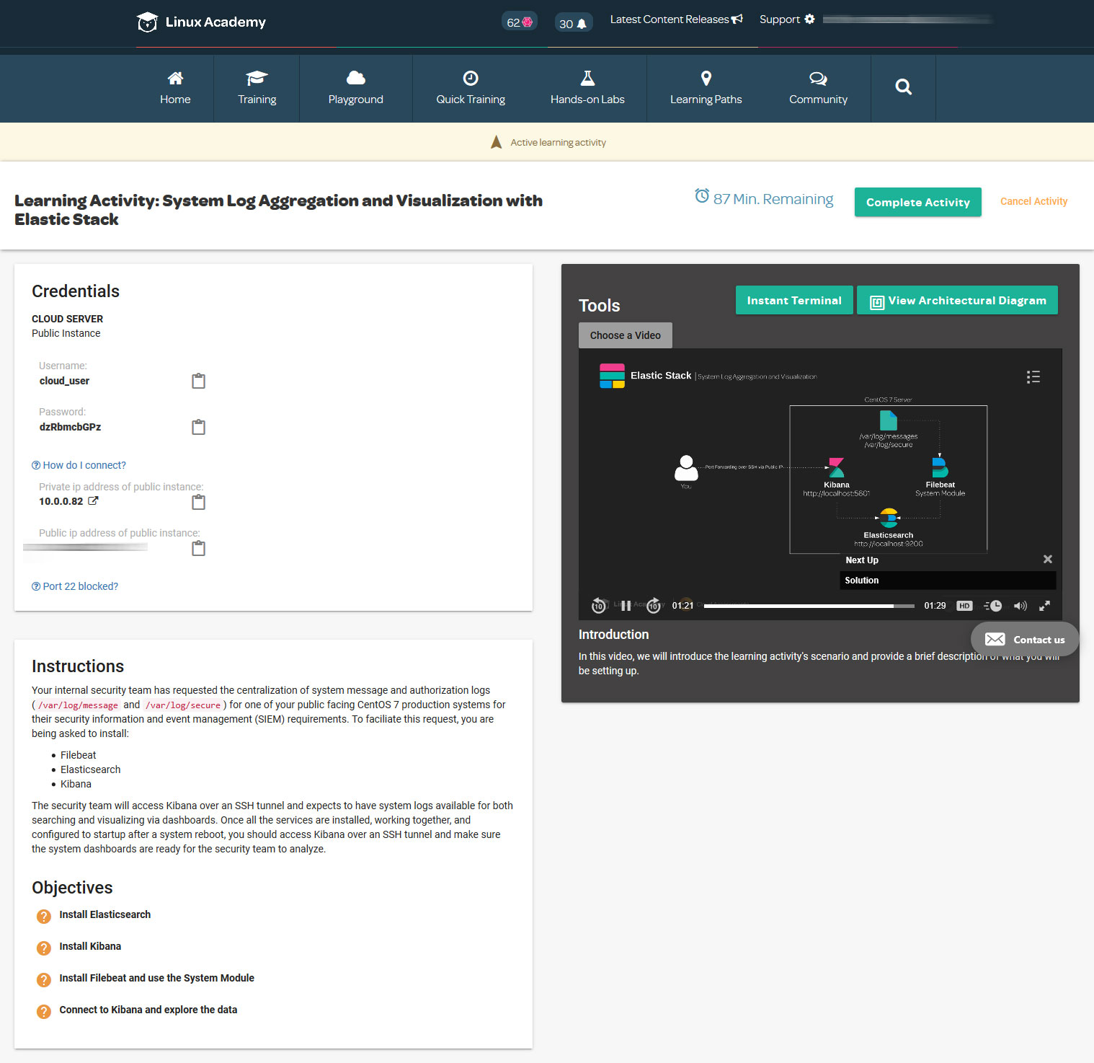Copy the password to clipboard
1094x1063 pixels.
tap(198, 427)
